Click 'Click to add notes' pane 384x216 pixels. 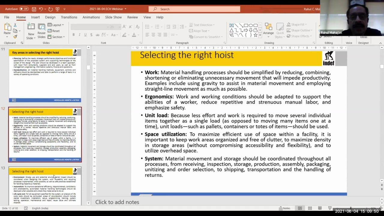pos(117,202)
